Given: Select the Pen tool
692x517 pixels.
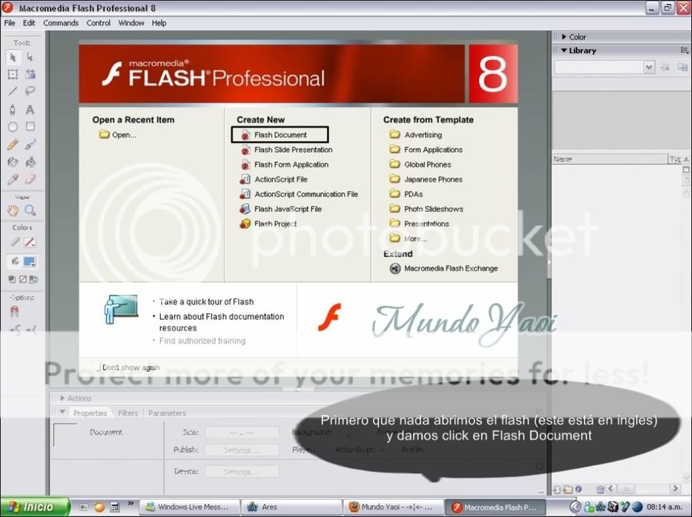Looking at the screenshot, I should coord(13,108).
